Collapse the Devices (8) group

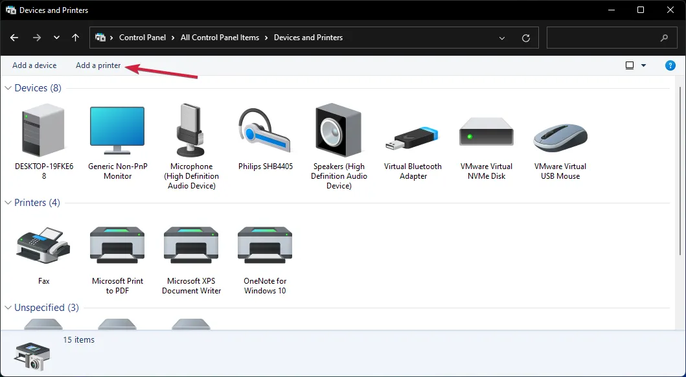(8, 88)
